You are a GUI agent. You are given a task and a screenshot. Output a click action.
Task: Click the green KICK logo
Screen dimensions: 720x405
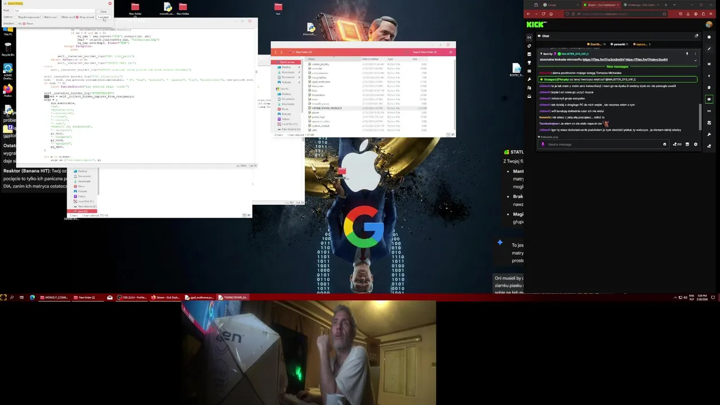tap(537, 24)
